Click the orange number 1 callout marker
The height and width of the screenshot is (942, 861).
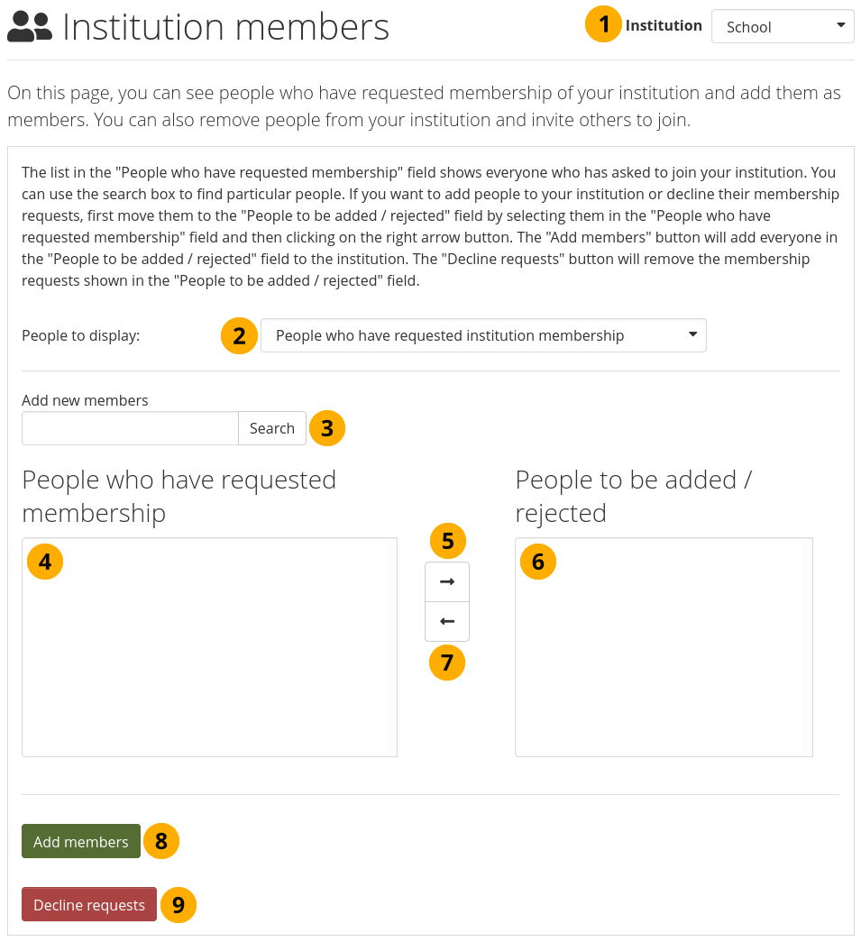click(604, 24)
